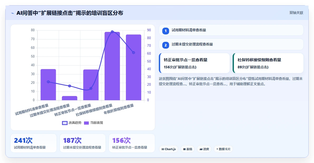314x163 pixels.
Task: Toggle the 当前表现 legend swatch
Action: [86, 123]
